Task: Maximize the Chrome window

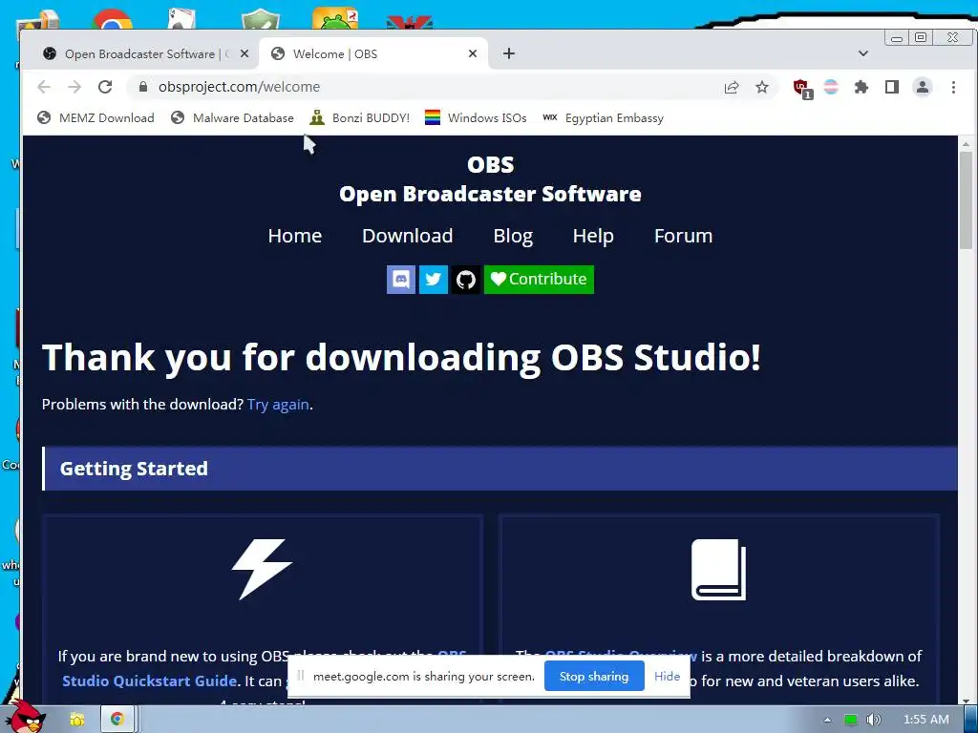Action: [921, 37]
